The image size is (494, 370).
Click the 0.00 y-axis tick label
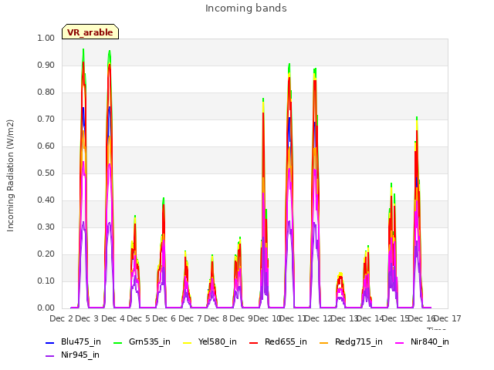pos(46,308)
